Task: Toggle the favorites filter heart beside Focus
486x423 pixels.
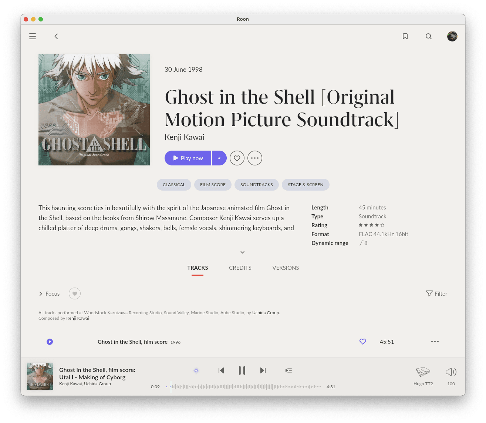Action: [x=75, y=293]
